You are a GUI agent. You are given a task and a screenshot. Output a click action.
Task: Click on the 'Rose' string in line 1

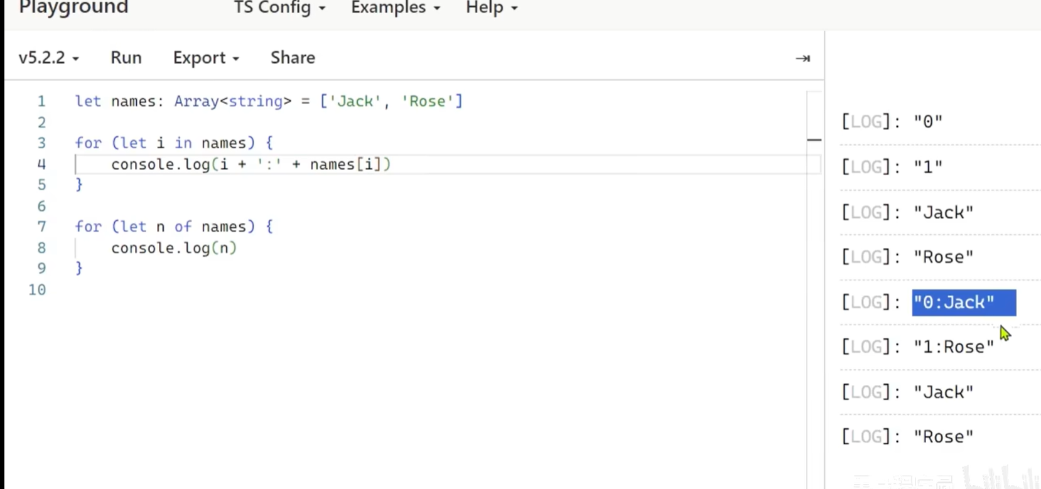pos(427,101)
